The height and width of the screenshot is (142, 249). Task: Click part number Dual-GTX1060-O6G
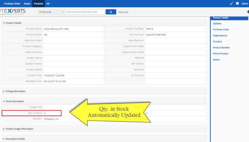click(156, 35)
